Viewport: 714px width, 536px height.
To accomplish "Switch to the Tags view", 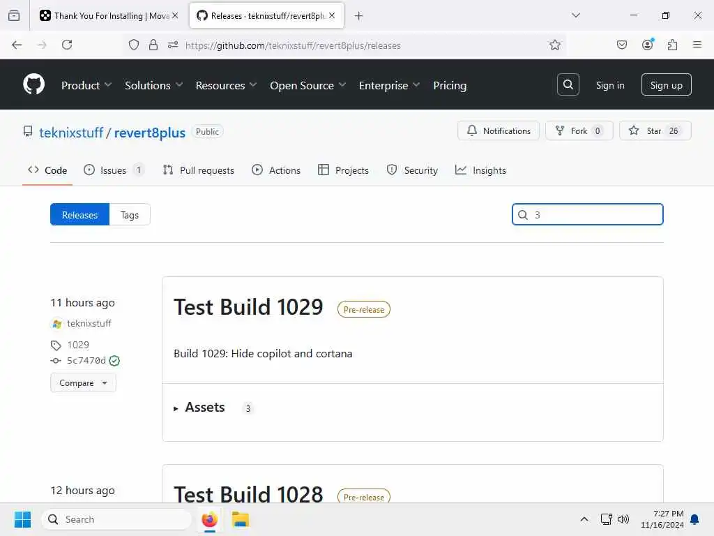I will pos(130,215).
